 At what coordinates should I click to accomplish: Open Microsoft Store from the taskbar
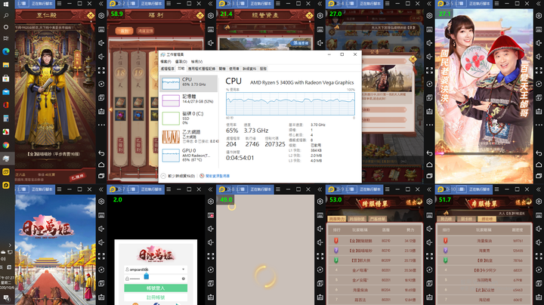[6, 79]
